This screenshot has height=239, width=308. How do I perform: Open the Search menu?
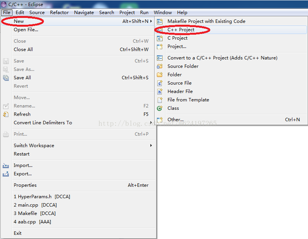106,13
